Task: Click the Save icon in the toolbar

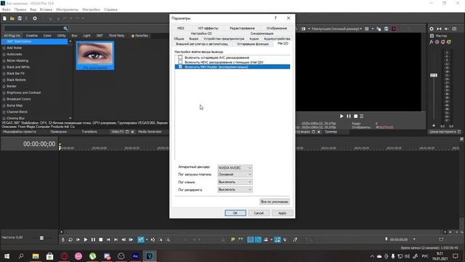Action: 20,18
